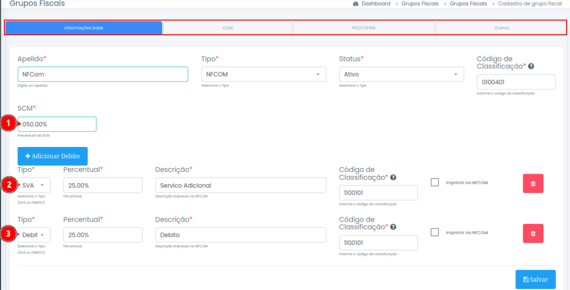Click help icon in Debito row classification label
The image size is (570, 290).
pos(393,227)
